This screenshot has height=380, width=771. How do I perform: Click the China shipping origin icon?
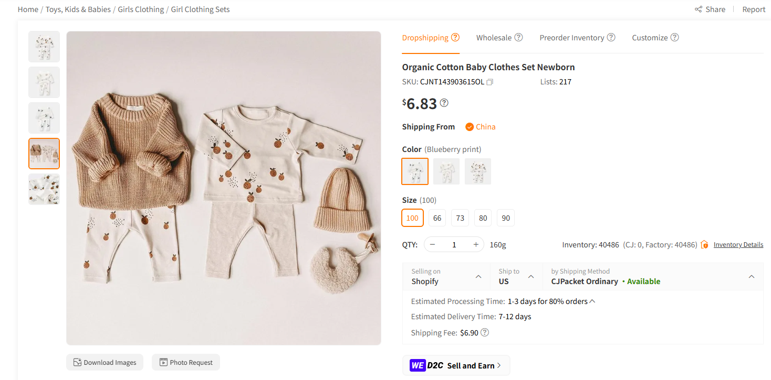pyautogui.click(x=469, y=126)
